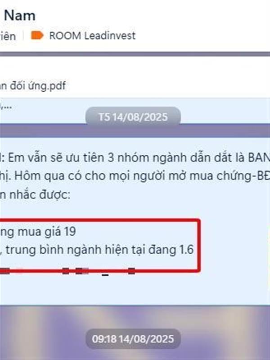Click the purple divider under the chat header
This screenshot has width=270, height=360.
coord(135,54)
